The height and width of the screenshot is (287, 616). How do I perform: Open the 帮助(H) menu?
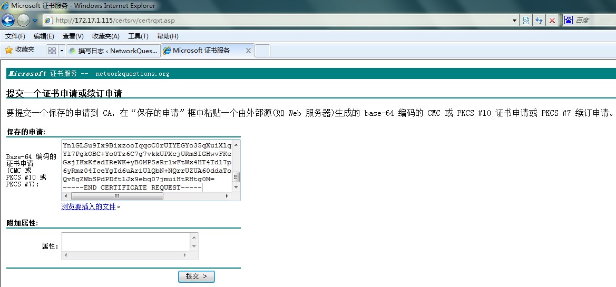(168, 36)
